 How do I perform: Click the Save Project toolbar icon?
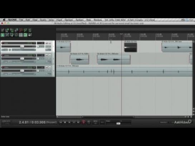point(12,30)
